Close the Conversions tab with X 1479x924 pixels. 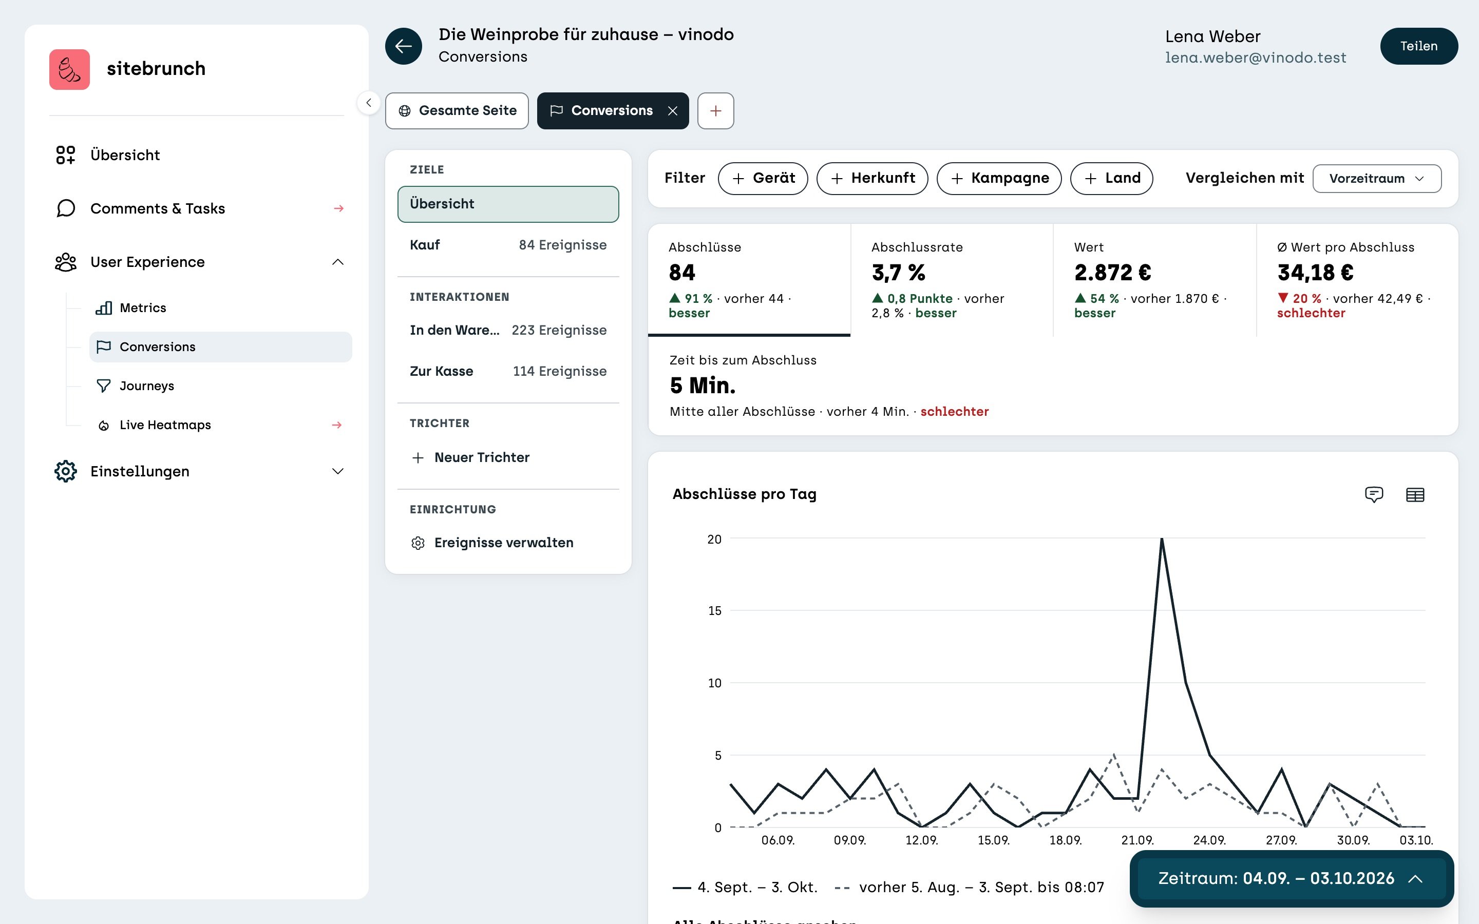672,110
